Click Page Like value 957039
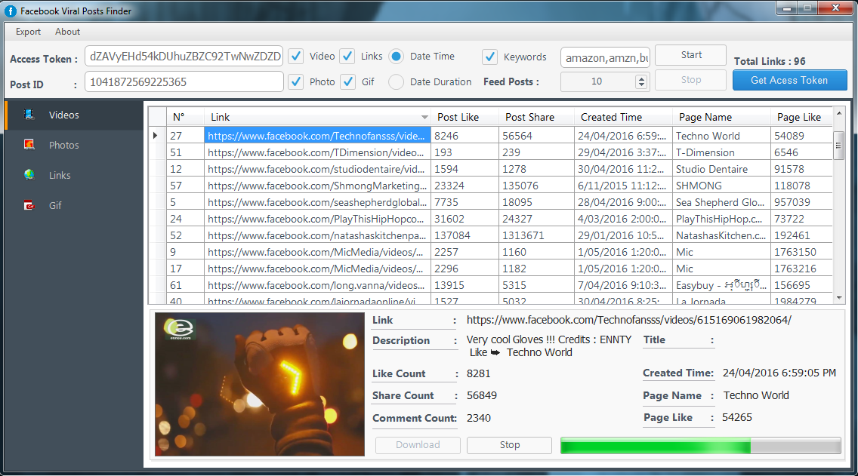 pyautogui.click(x=801, y=202)
